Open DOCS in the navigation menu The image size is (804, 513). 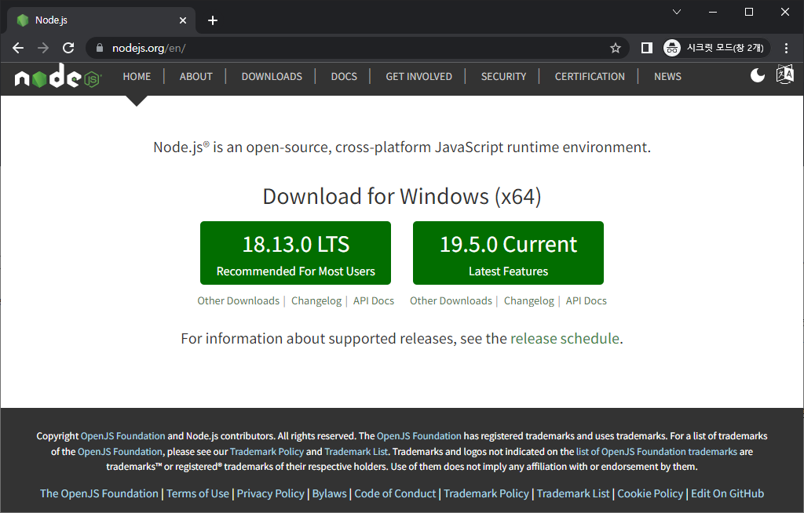344,76
